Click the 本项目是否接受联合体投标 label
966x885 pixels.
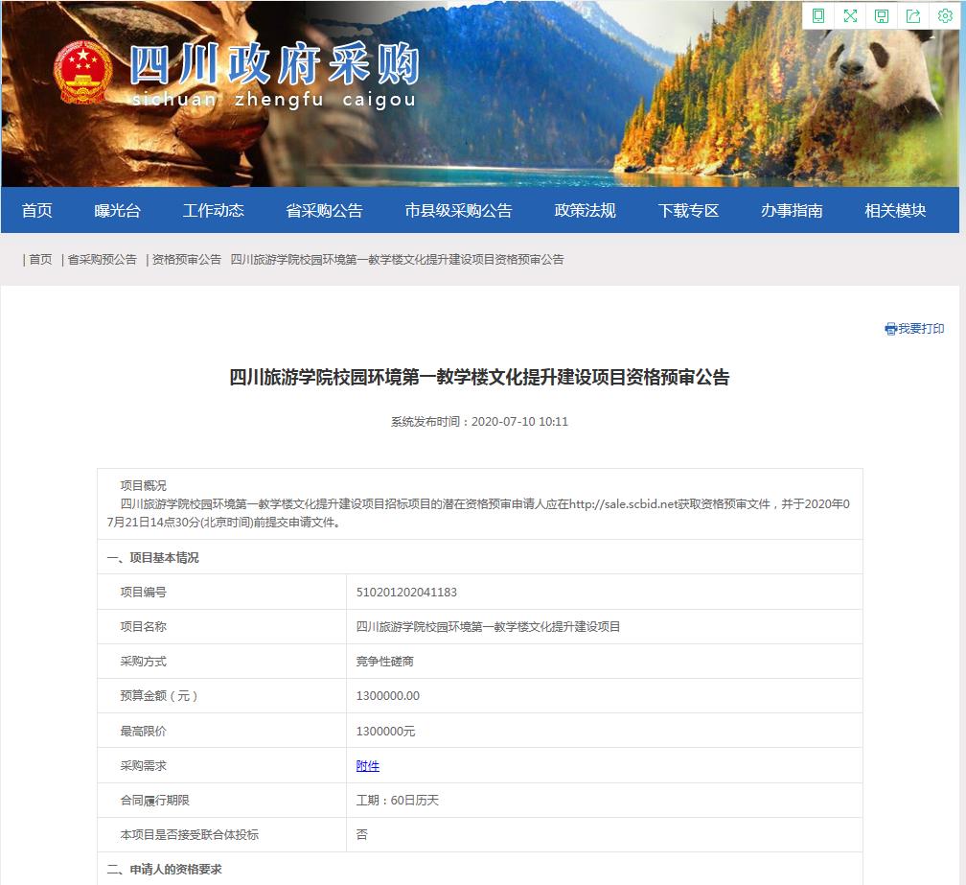(x=189, y=835)
